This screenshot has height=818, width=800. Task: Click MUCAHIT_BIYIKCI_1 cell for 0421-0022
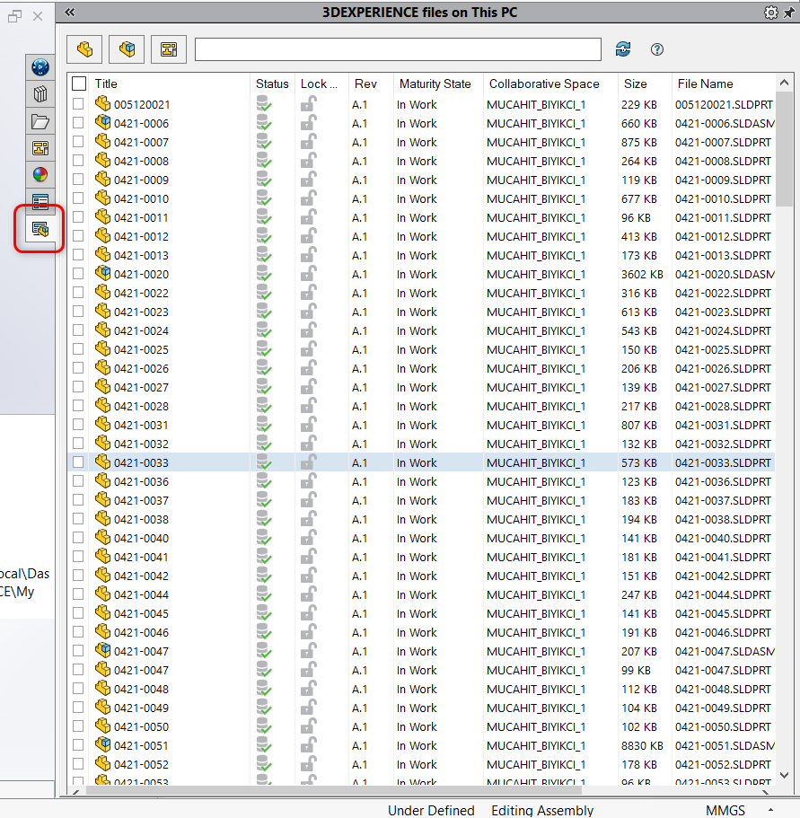click(x=536, y=294)
